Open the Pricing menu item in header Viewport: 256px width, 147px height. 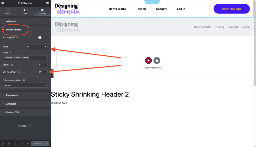[x=141, y=9]
